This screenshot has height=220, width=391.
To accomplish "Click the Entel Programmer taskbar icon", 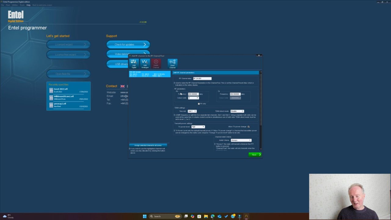I will click(x=246, y=216).
